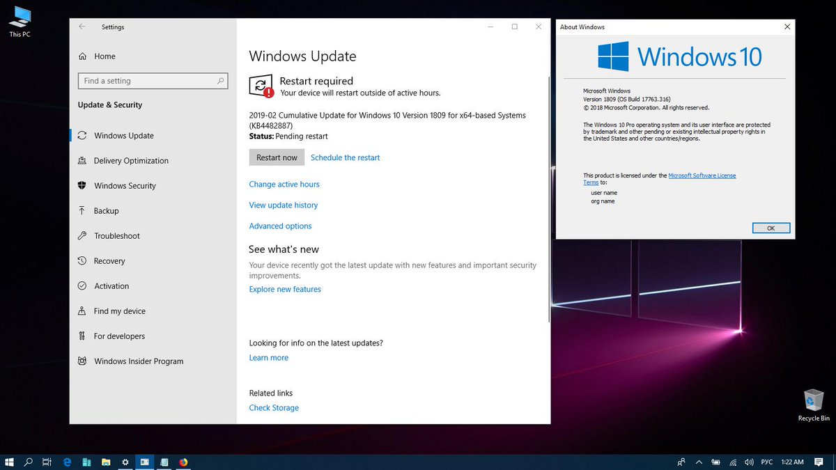
Task: Click the Restart now button
Action: pos(277,157)
